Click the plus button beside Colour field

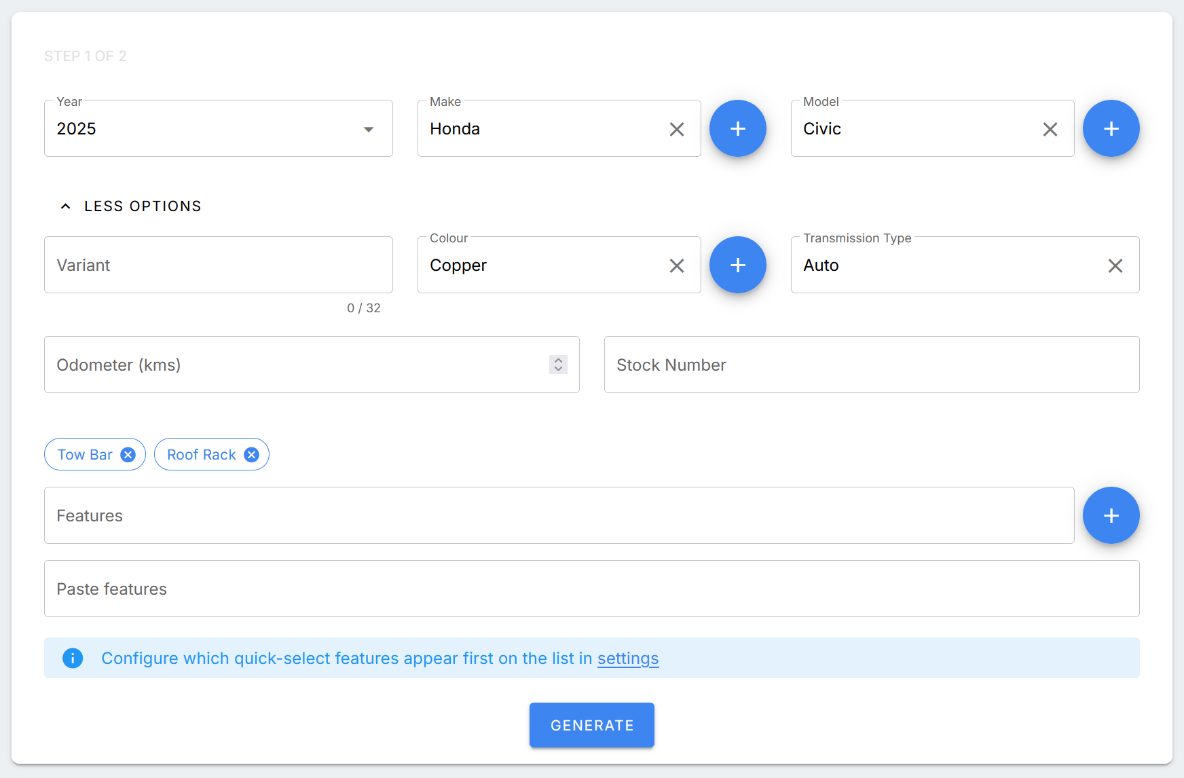click(737, 265)
